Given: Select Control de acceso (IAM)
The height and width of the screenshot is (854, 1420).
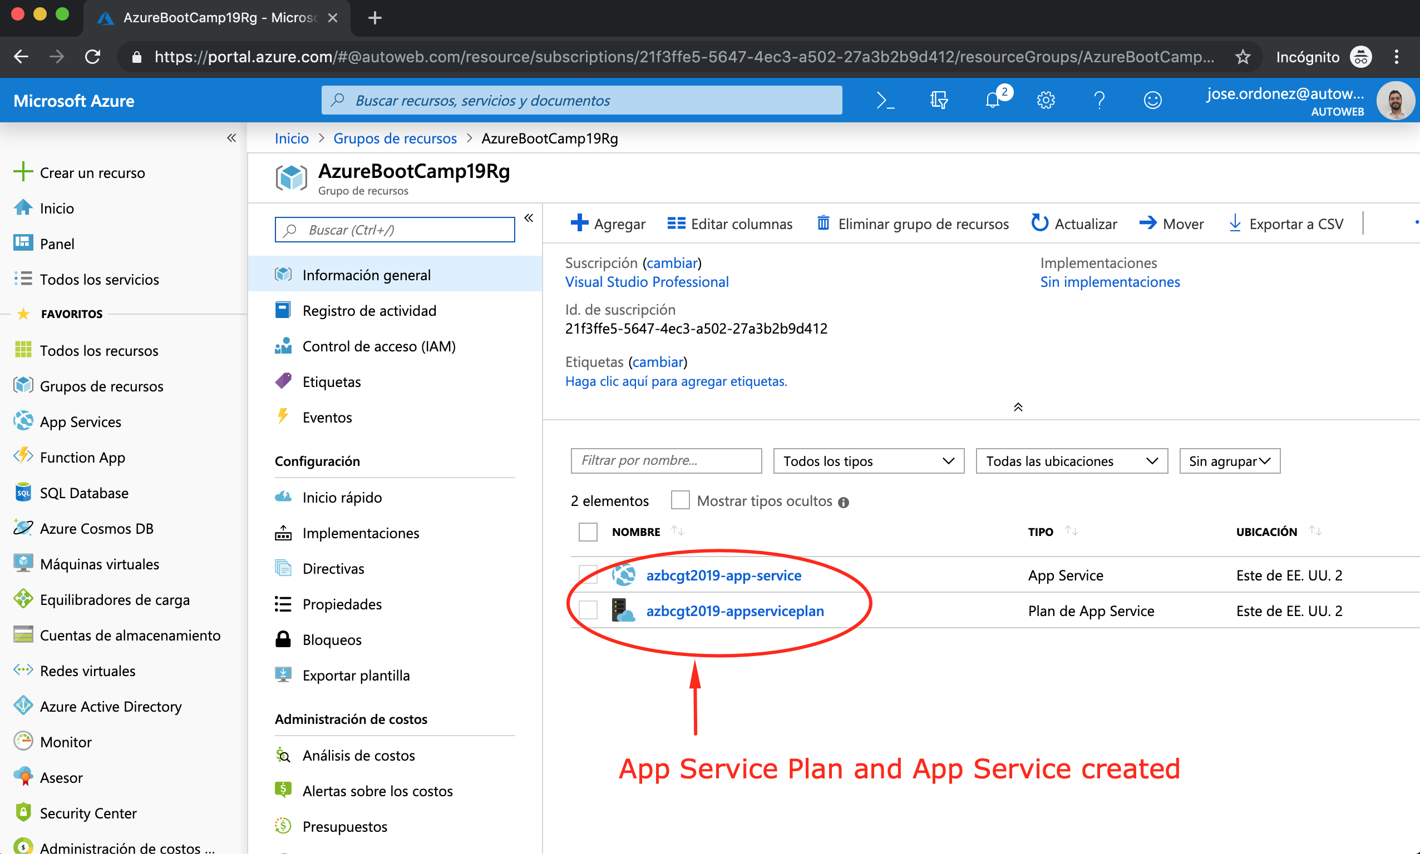Looking at the screenshot, I should pos(378,346).
